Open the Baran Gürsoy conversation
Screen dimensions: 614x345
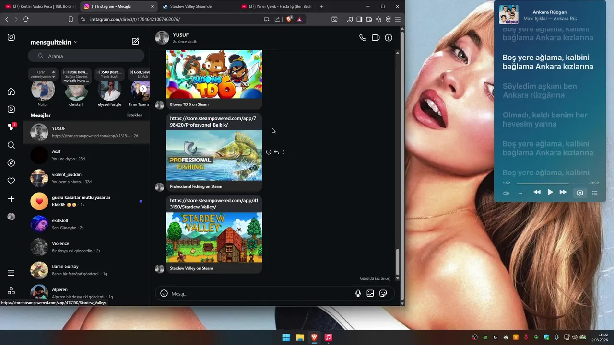86,270
